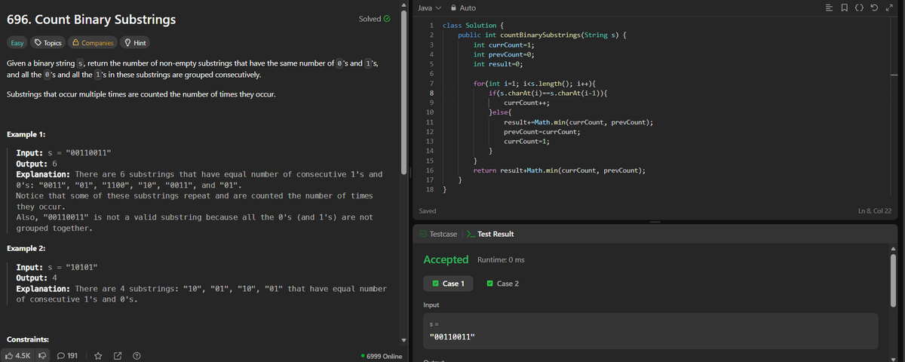
Task: Click the currCount++ line
Action: coord(526,102)
